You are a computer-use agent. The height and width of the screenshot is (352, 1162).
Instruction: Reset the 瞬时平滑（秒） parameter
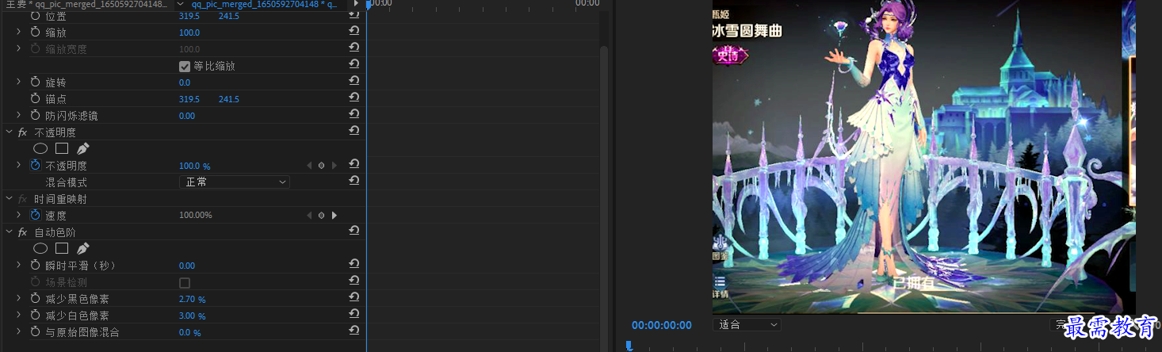pyautogui.click(x=354, y=265)
